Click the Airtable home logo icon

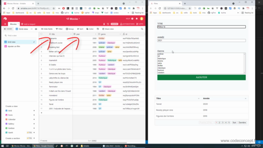[x=5, y=18]
